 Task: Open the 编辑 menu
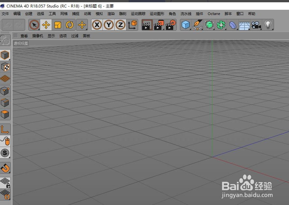(x=17, y=14)
